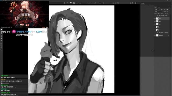Click the Timeline play button
This screenshot has height=96, width=172.
146,6
